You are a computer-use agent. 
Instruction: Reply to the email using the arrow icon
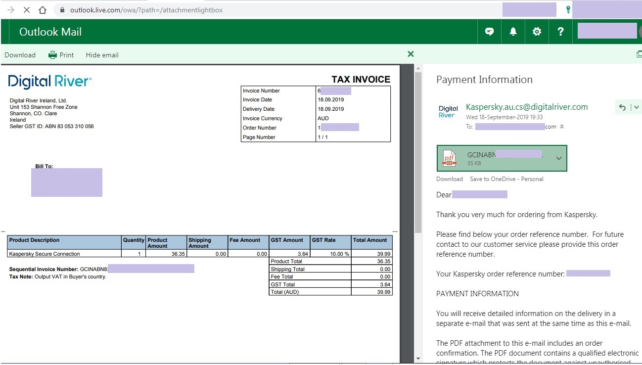(x=622, y=107)
